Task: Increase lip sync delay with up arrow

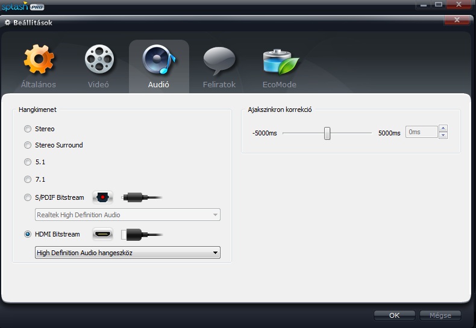Action: (443, 128)
